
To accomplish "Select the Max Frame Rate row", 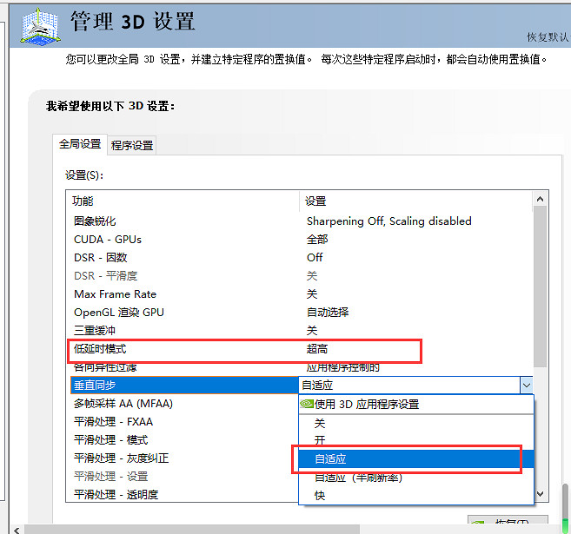I will (x=299, y=294).
